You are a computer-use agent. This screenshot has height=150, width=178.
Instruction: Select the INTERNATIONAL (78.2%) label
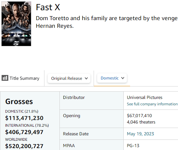(27, 125)
